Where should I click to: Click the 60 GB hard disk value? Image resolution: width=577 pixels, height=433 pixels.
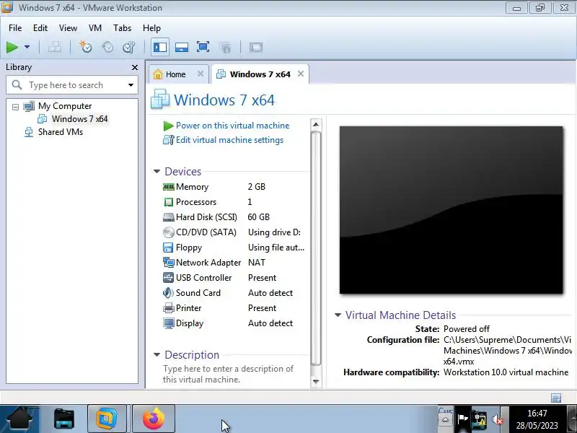259,217
